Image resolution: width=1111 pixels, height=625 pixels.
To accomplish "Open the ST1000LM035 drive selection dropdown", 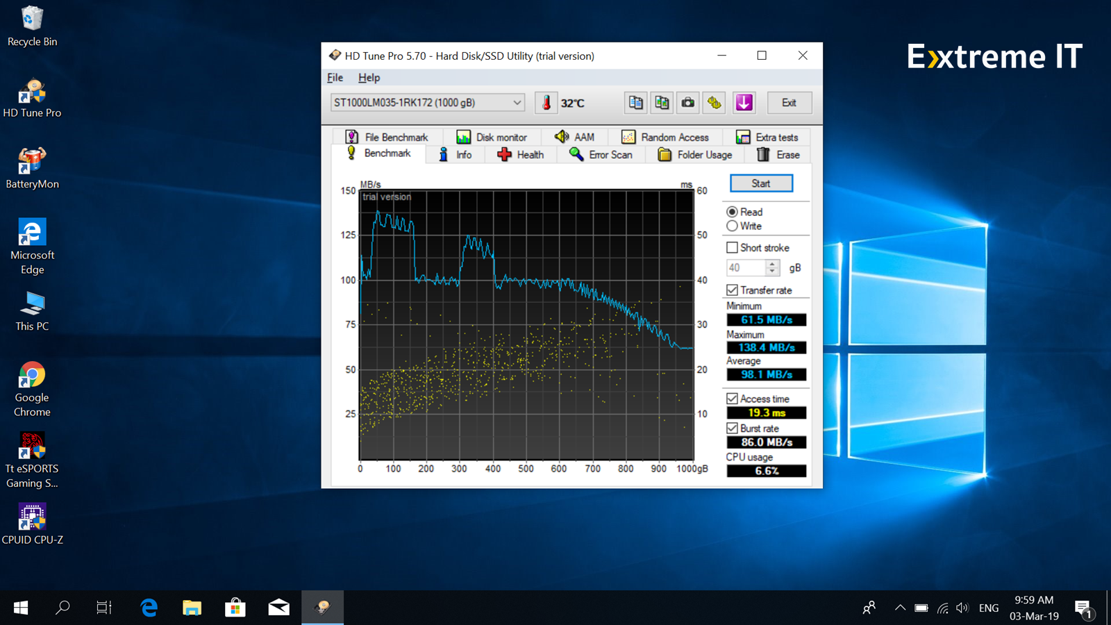I will coord(427,103).
